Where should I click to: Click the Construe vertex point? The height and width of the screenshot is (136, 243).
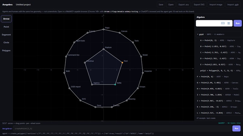point(85,62)
